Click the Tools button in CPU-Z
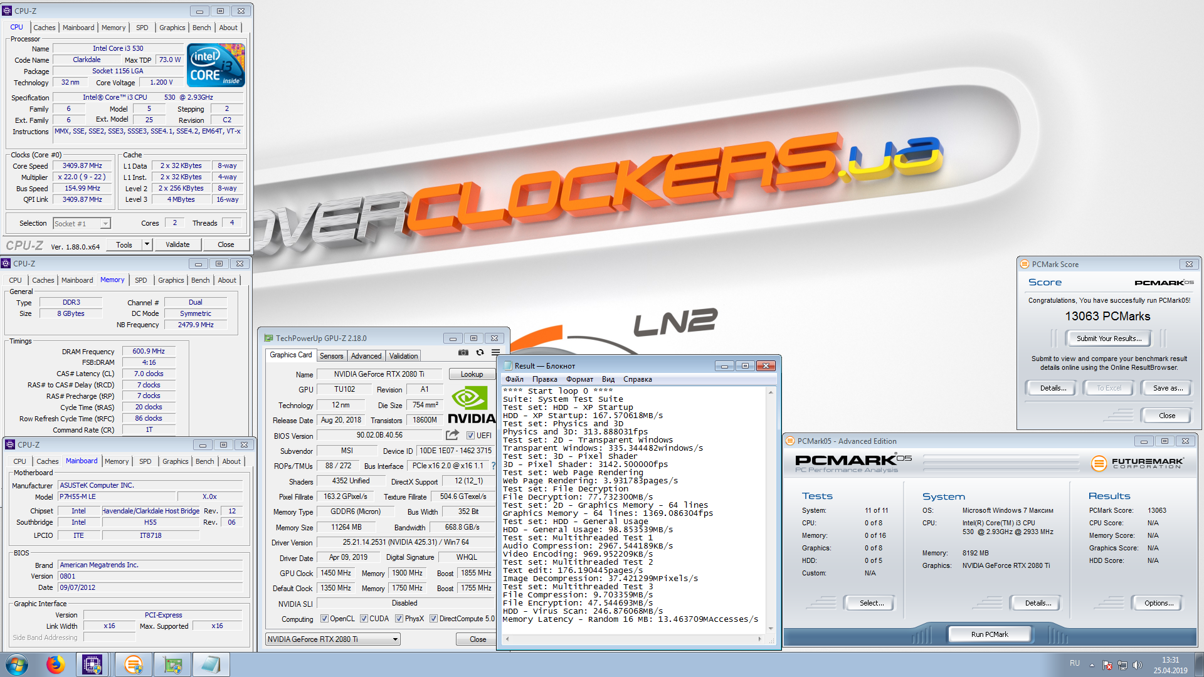The height and width of the screenshot is (677, 1204). point(124,244)
